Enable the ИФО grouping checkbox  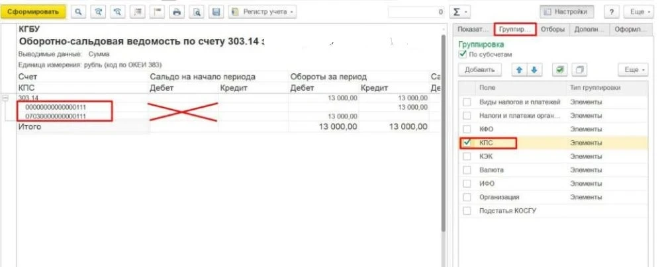click(467, 184)
